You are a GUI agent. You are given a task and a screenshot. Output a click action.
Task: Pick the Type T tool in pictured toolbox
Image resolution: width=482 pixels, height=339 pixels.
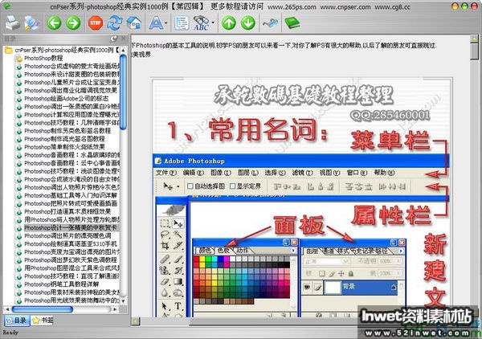click(x=178, y=306)
